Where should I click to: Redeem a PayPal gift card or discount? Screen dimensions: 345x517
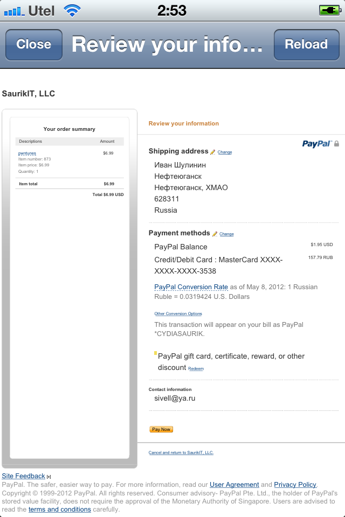[x=196, y=368]
